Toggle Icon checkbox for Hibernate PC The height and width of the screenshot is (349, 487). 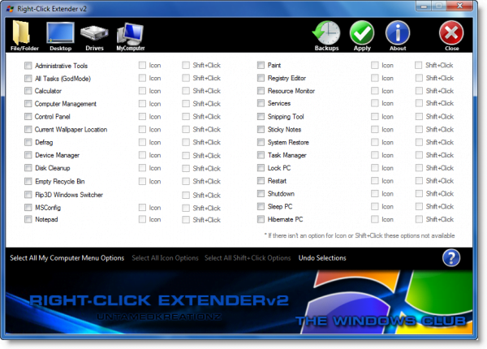pyautogui.click(x=375, y=219)
